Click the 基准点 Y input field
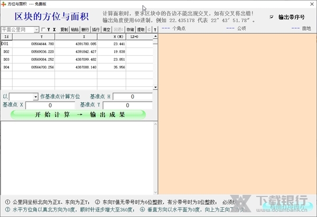 [127, 105]
